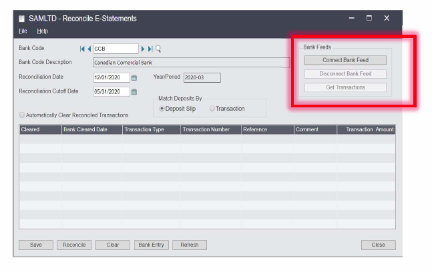This screenshot has width=432, height=272.
Task: Click the Bank Cleared Date column header
Action: tap(91, 129)
